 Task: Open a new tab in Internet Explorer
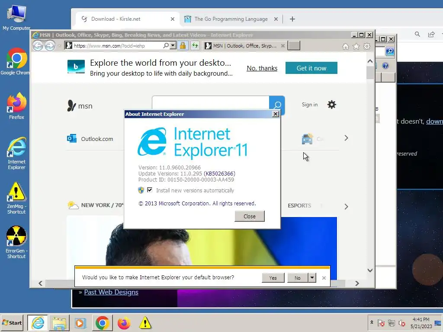(294, 46)
